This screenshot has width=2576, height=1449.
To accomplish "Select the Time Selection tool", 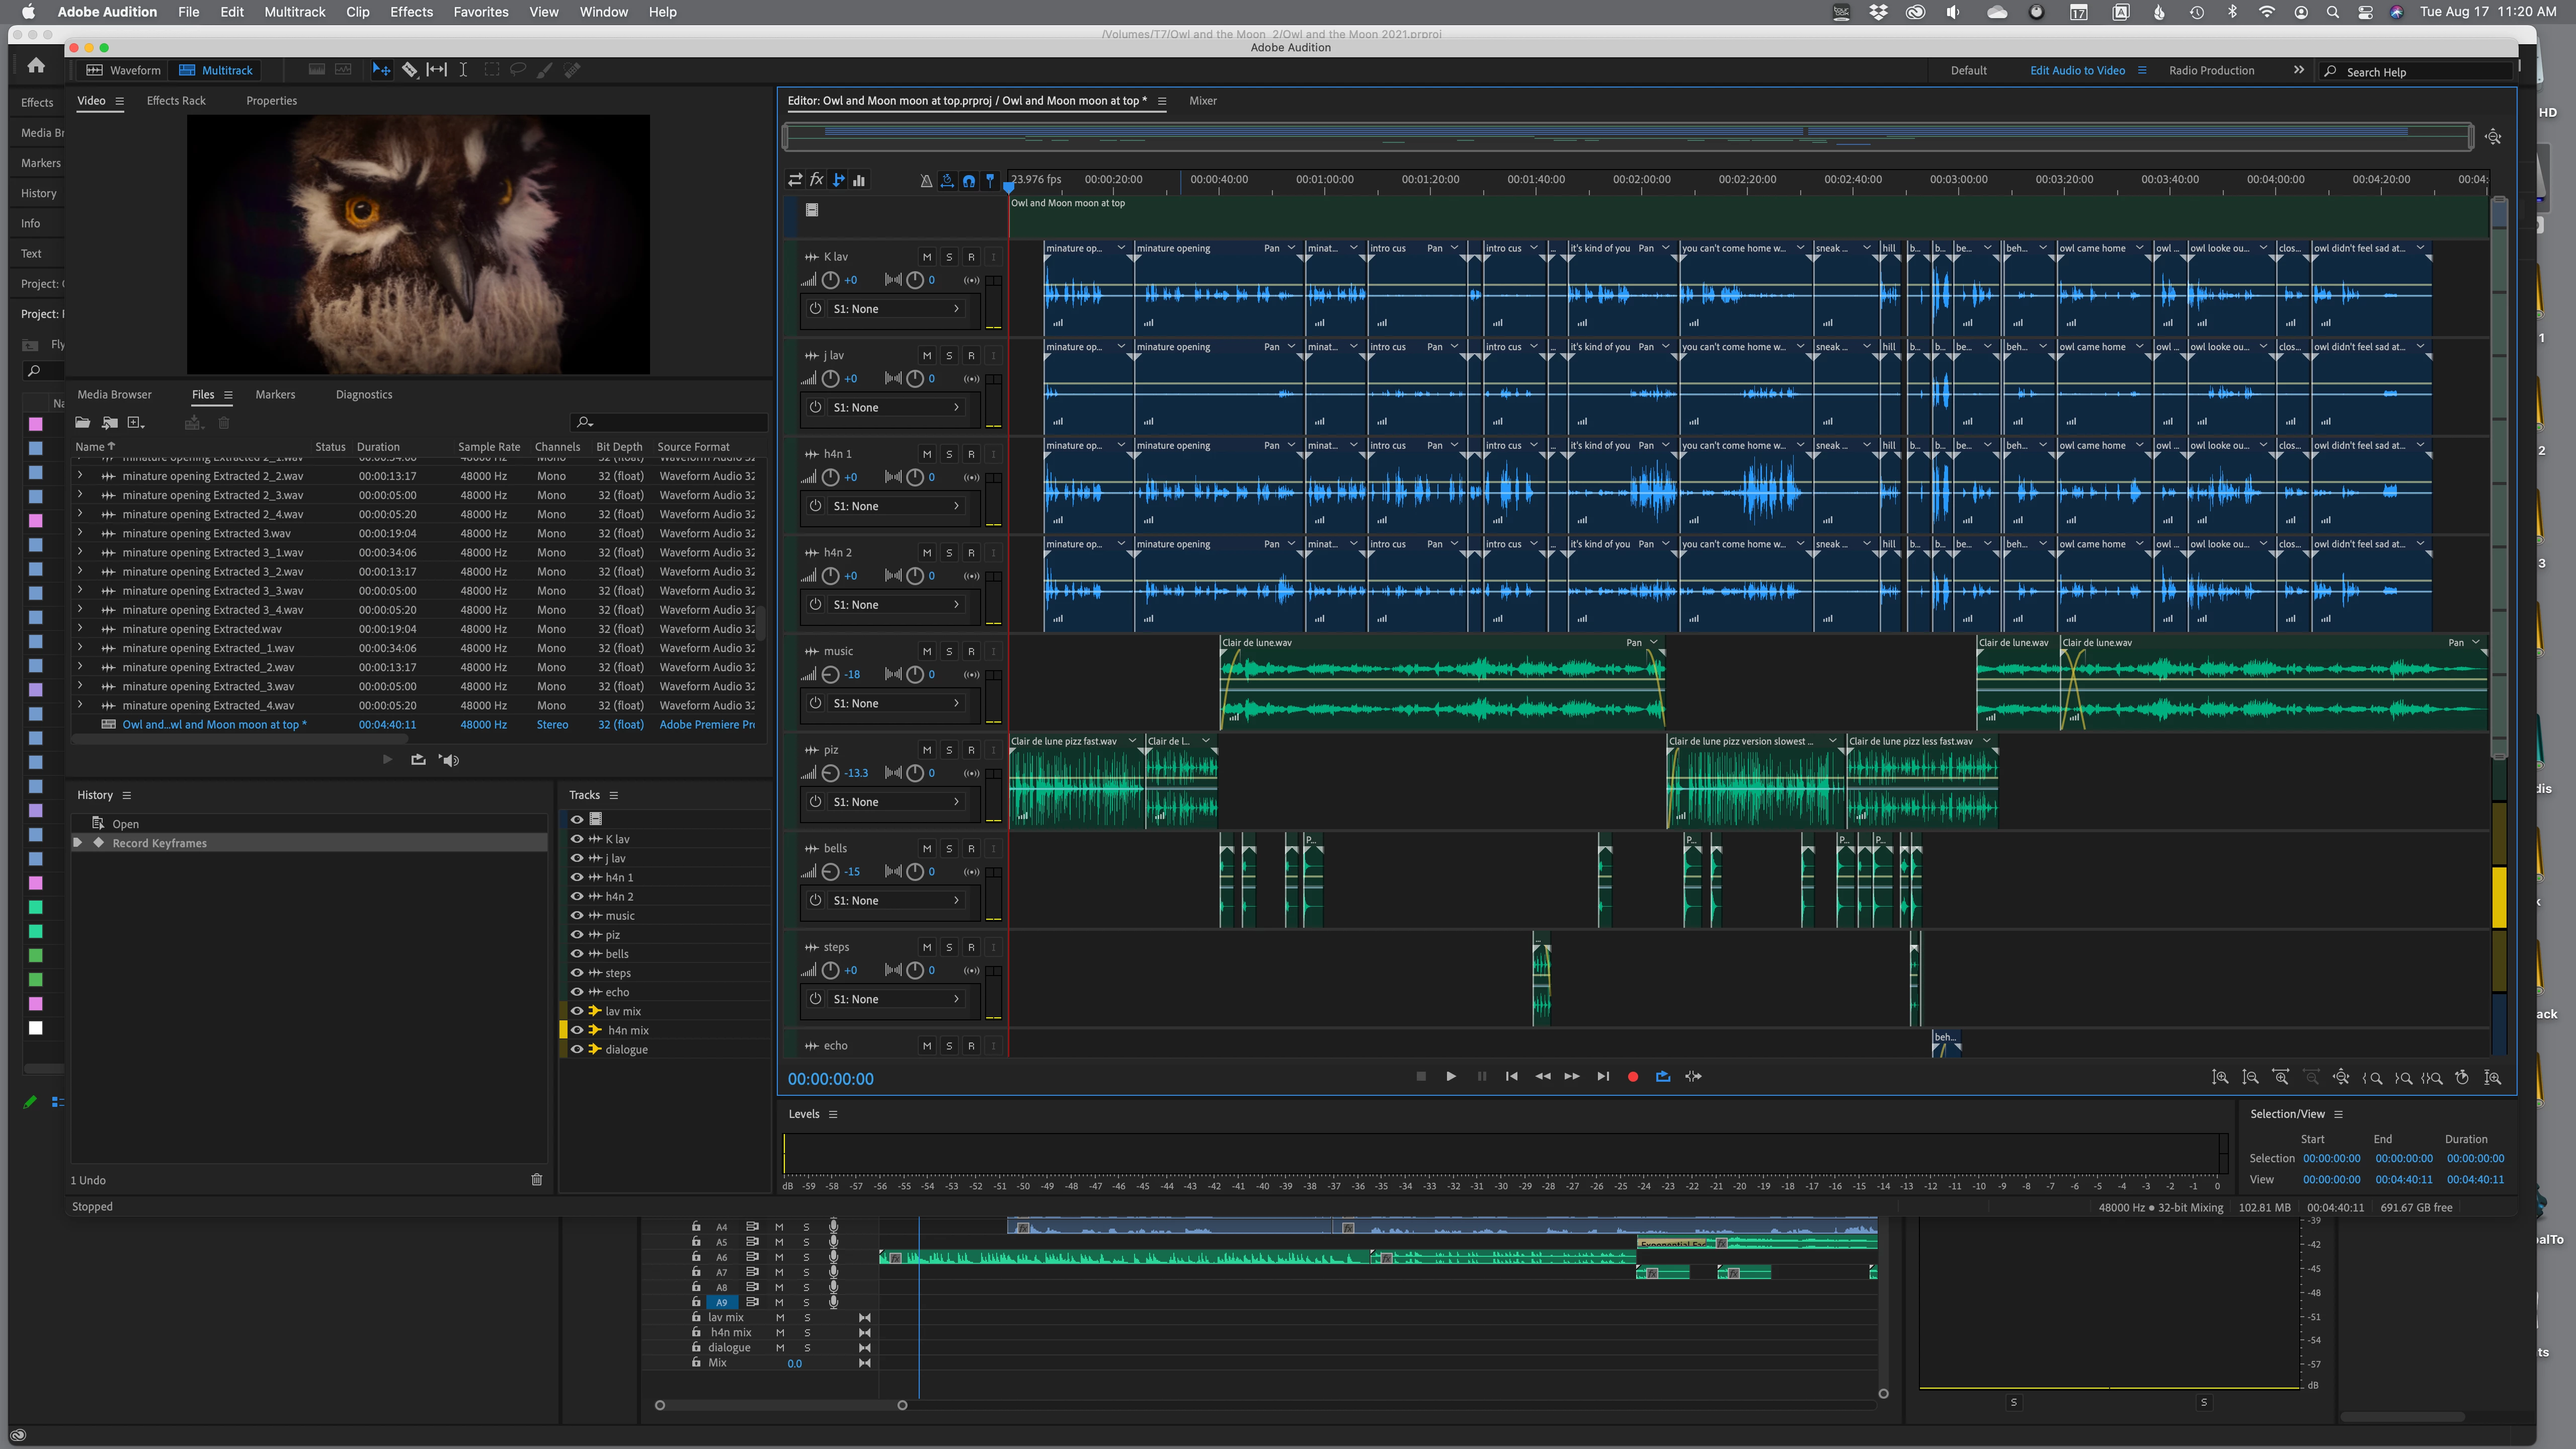I will pyautogui.click(x=463, y=70).
